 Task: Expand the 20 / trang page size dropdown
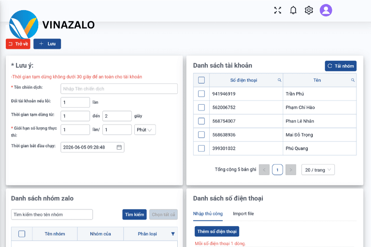[x=318, y=170]
